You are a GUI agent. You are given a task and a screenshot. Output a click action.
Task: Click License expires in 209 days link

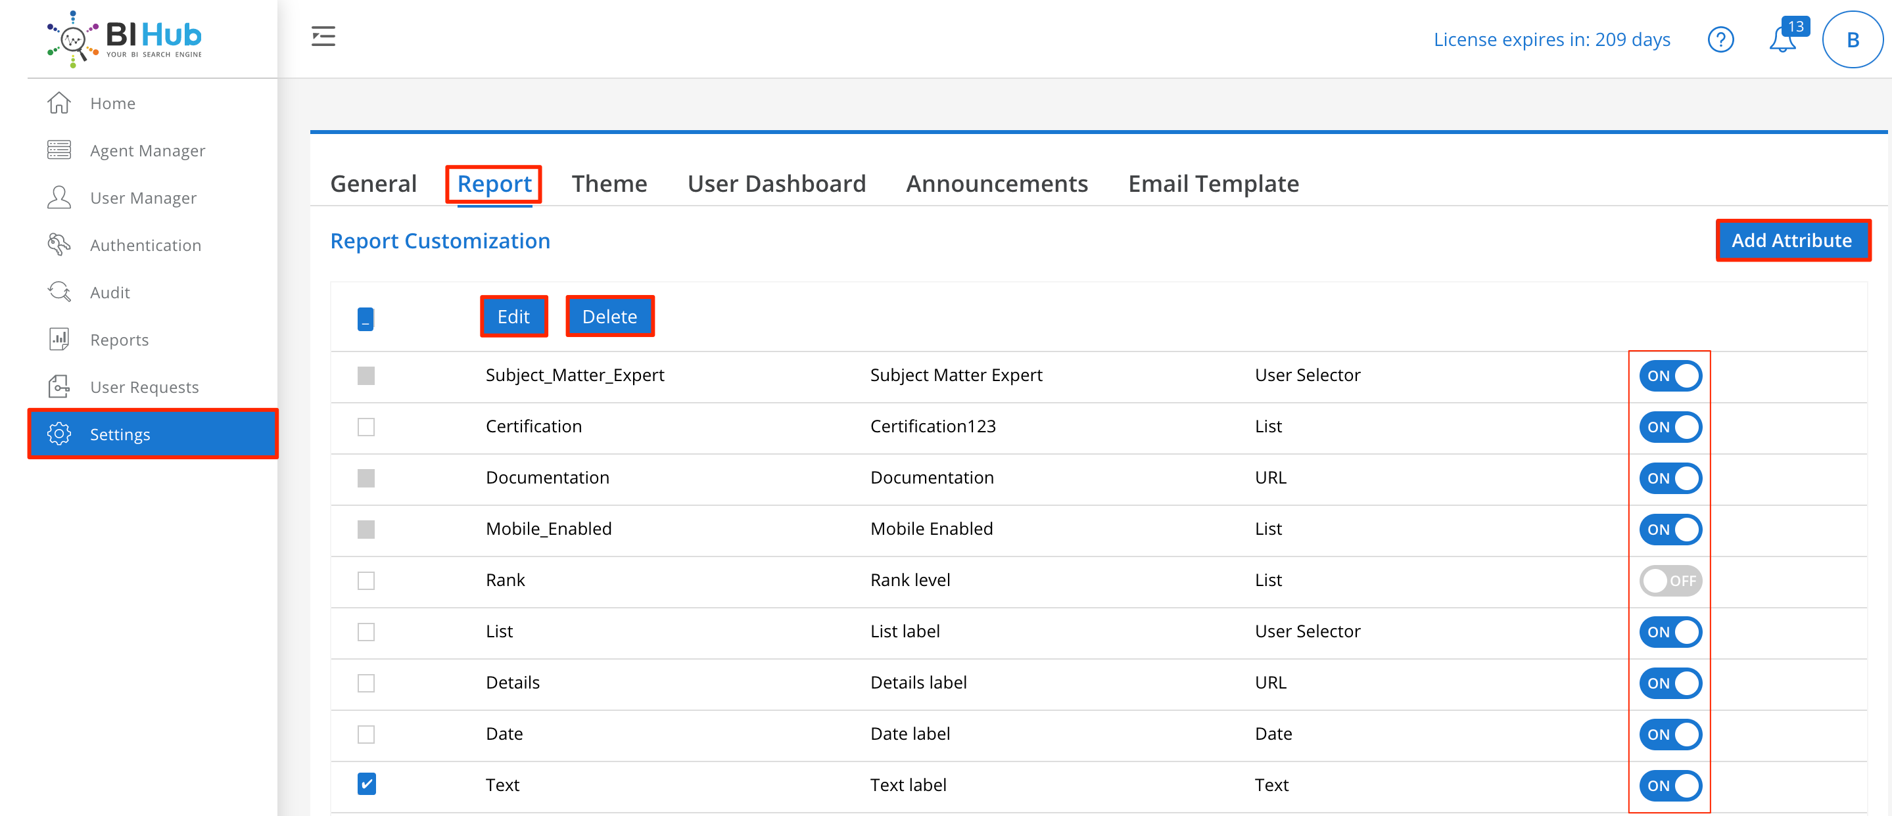pyautogui.click(x=1551, y=39)
